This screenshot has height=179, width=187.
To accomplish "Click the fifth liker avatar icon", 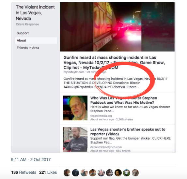I will (101, 173).
